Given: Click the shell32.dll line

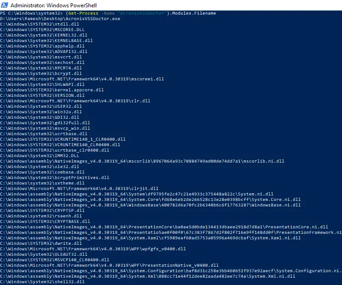Looking at the screenshot, I should (x=42, y=281).
